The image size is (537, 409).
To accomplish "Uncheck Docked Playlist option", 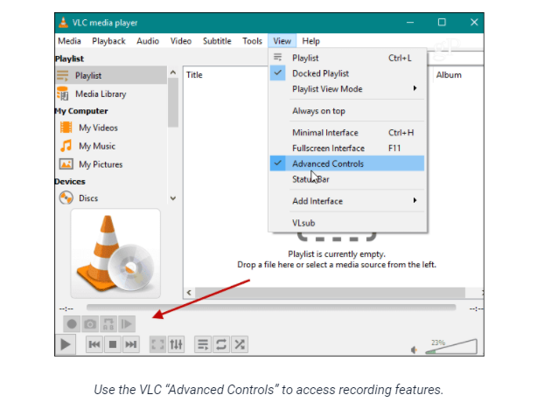I will pyautogui.click(x=347, y=73).
